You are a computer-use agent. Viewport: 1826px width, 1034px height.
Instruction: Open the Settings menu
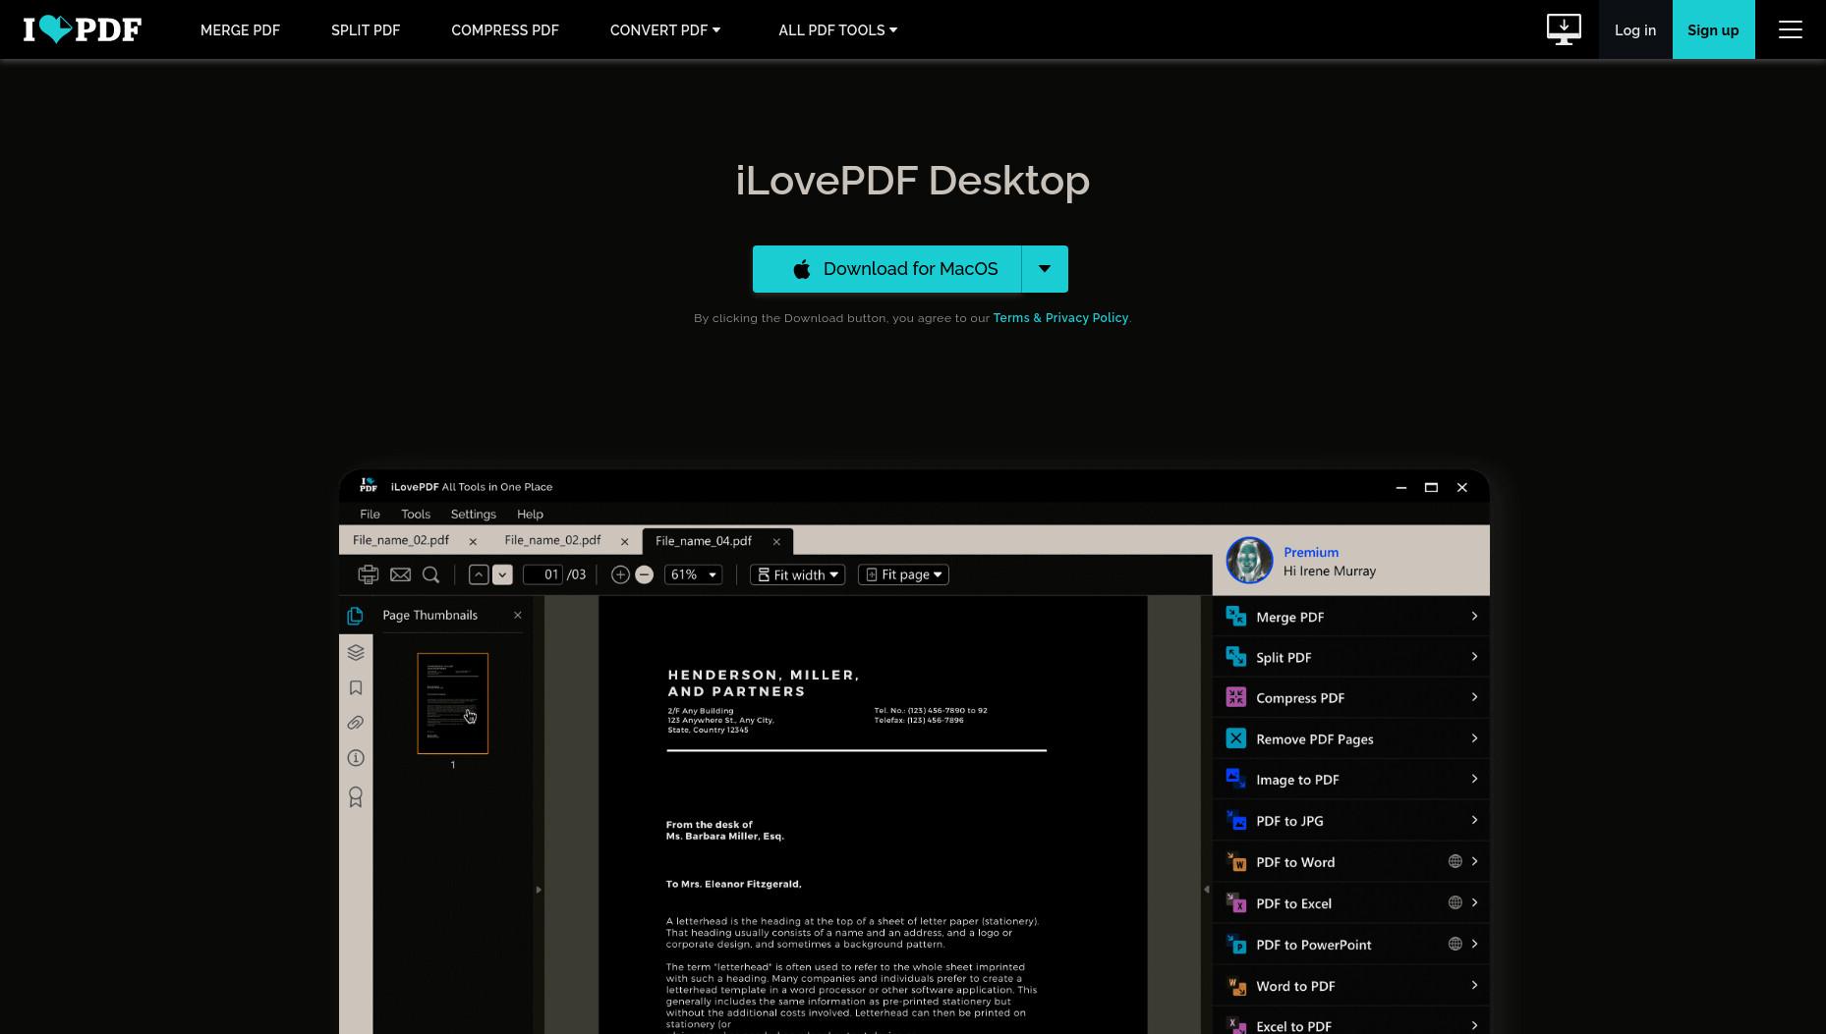coord(473,514)
